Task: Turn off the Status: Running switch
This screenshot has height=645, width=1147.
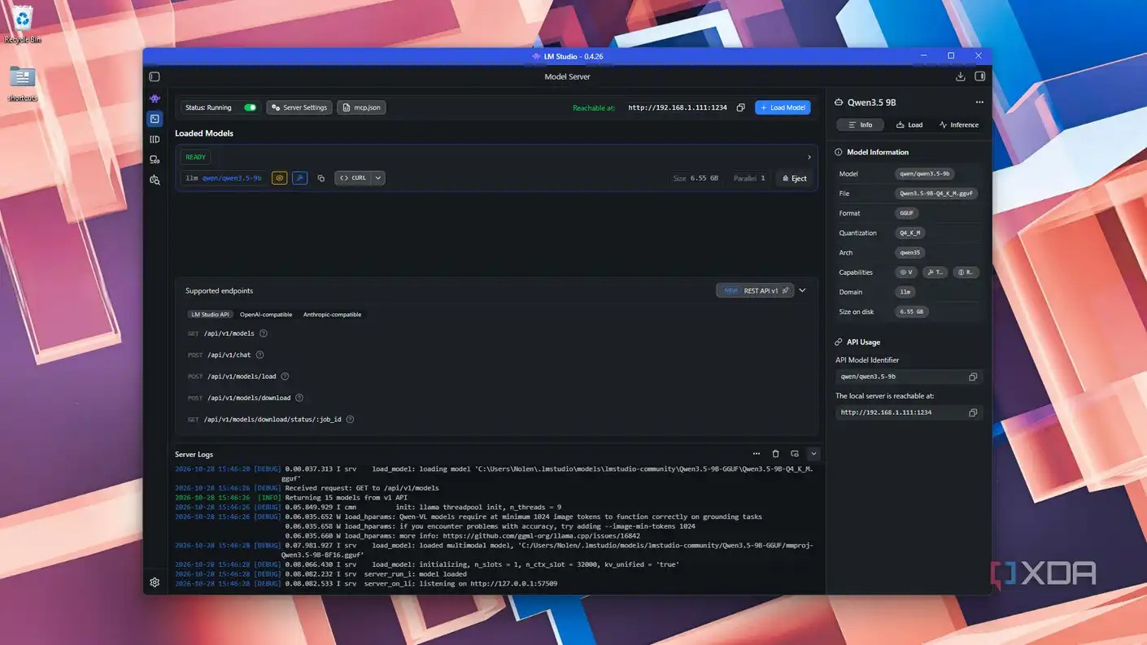Action: pos(250,107)
